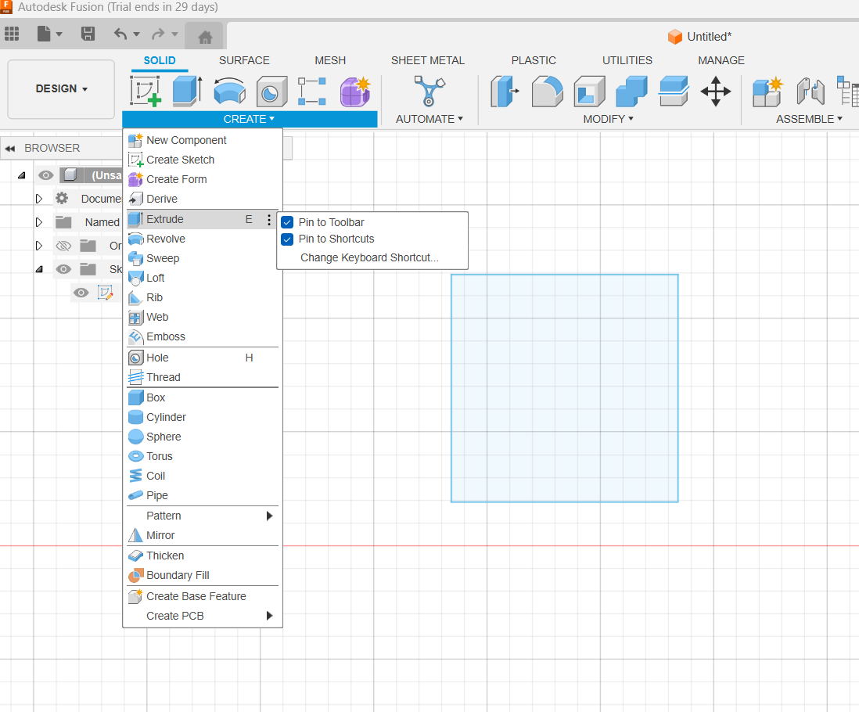Collapse the Browser panel arrows
Screen dimensions: 859x712
click(10, 149)
